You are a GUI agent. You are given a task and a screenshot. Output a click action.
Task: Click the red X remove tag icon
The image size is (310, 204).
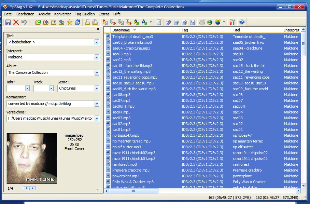(16, 22)
